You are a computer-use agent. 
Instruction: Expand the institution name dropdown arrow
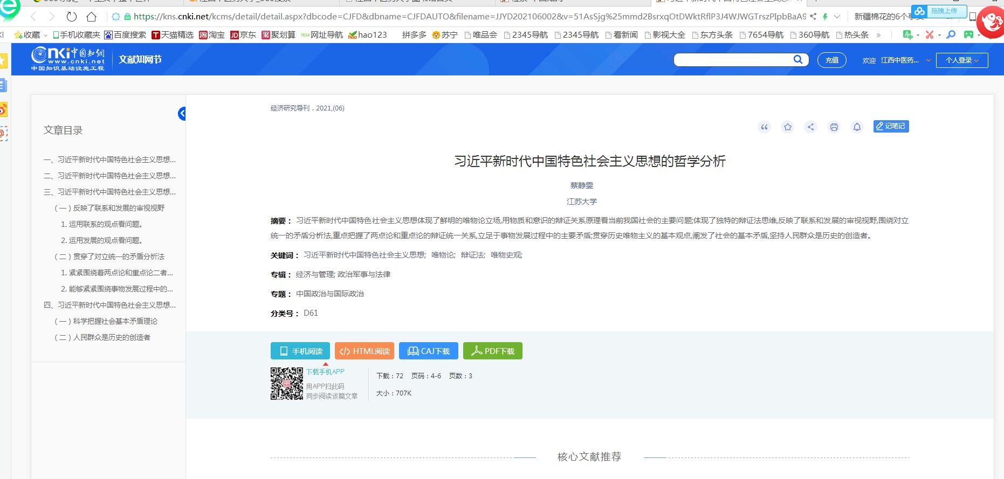(929, 60)
